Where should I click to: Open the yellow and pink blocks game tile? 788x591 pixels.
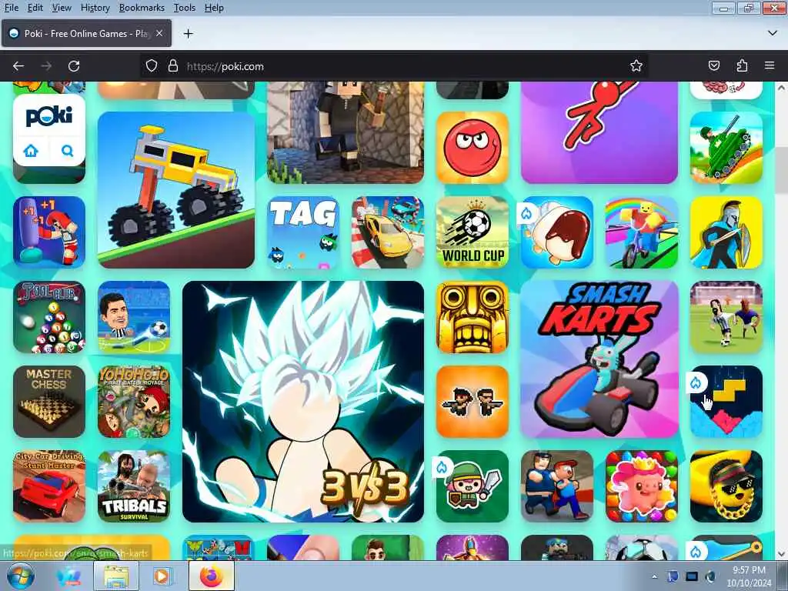(726, 402)
